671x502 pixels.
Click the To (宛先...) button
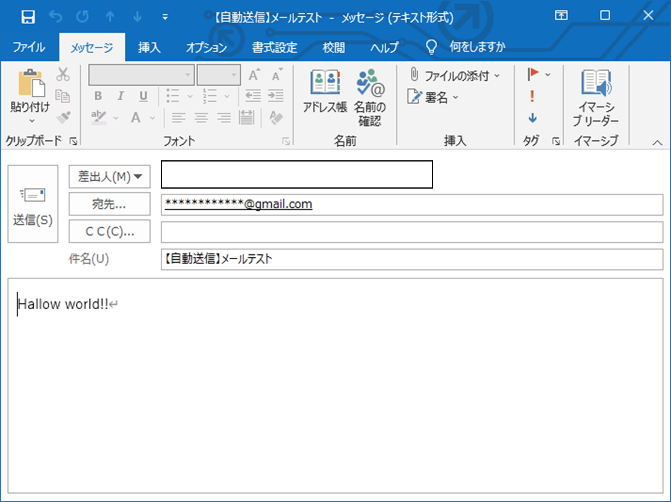pyautogui.click(x=110, y=204)
